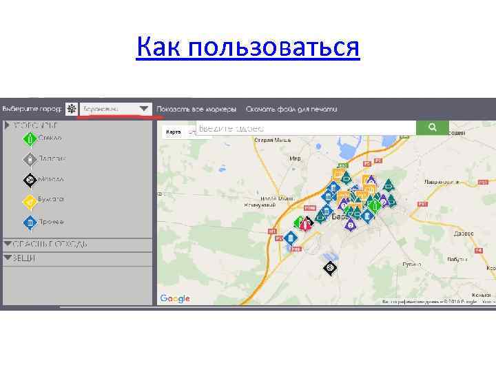Click the gear icon beside 'Выберите город'
496x372 pixels.
[72, 109]
